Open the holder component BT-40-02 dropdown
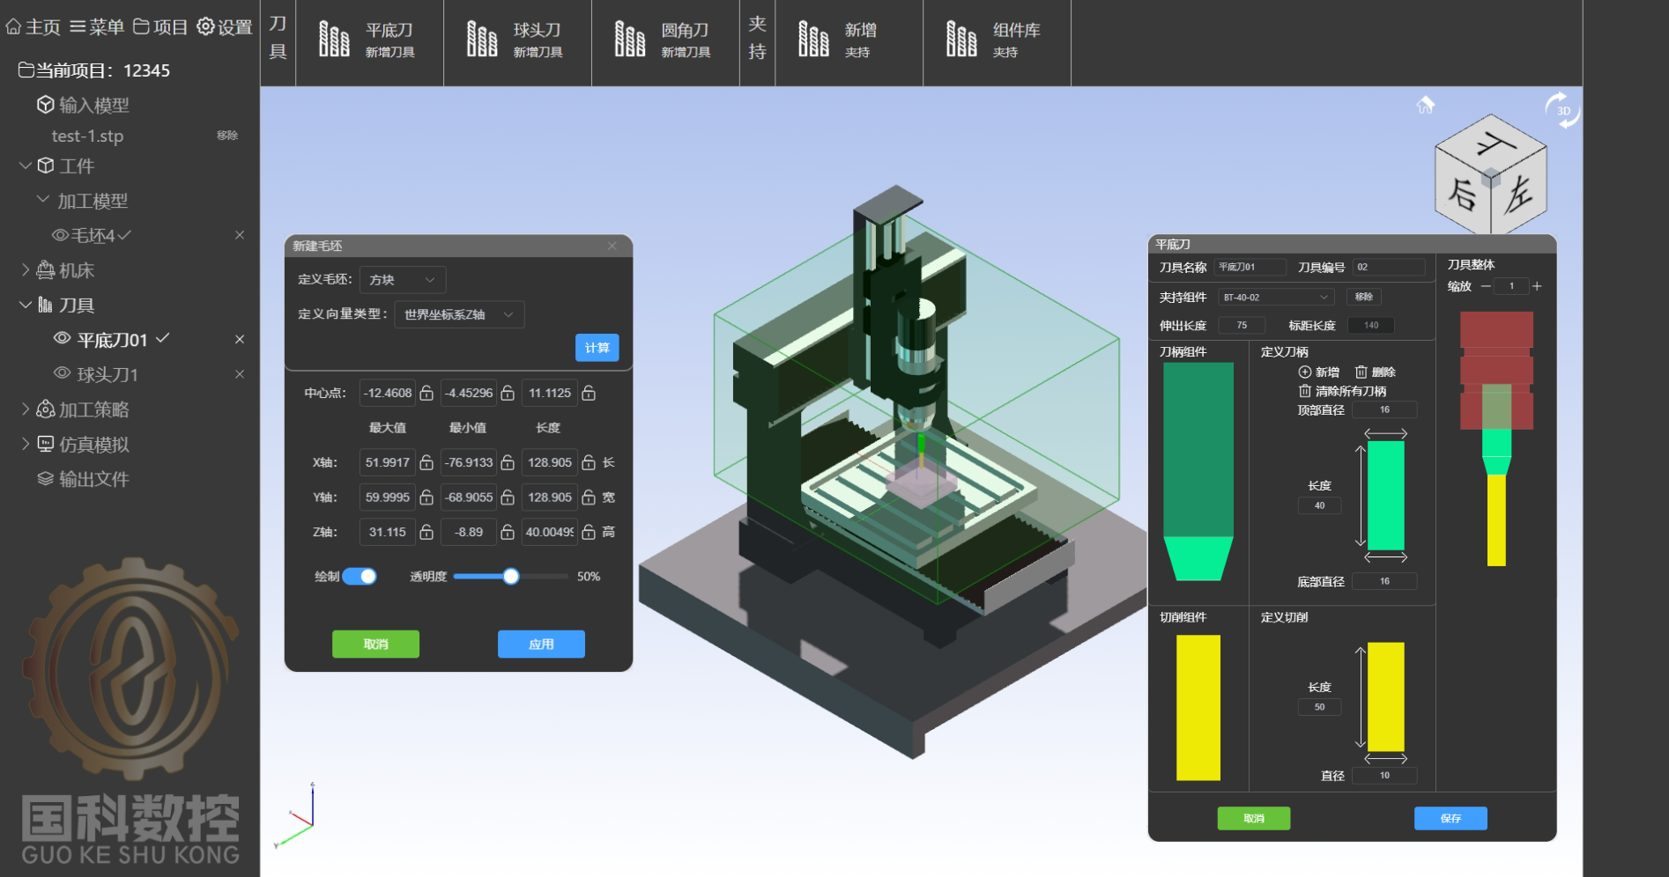This screenshot has width=1669, height=877. (1275, 298)
